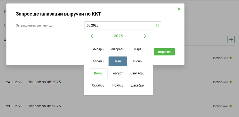This screenshot has width=239, height=117.
Task: Go to next year in month picker
Action: pyautogui.click(x=145, y=36)
